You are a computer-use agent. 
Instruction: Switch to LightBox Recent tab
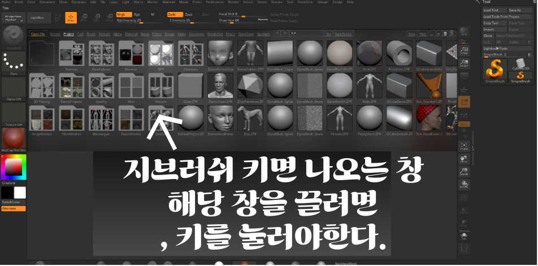tap(55, 34)
